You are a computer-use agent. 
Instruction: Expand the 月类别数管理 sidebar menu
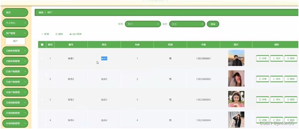point(15,113)
